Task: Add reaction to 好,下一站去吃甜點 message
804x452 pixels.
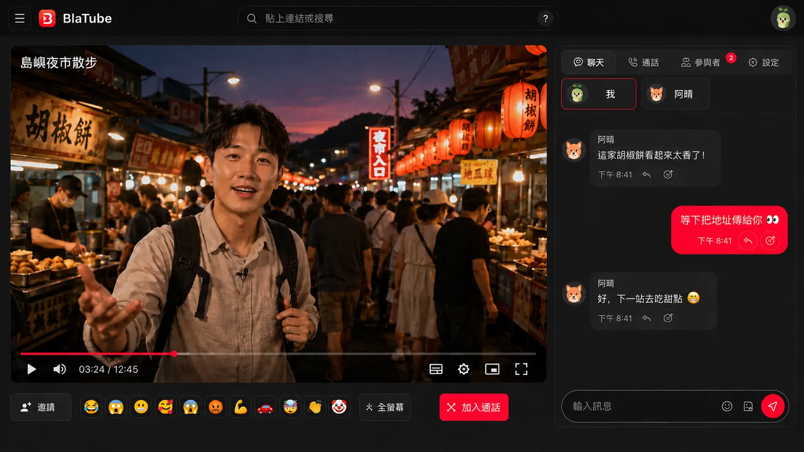Action: tap(668, 318)
